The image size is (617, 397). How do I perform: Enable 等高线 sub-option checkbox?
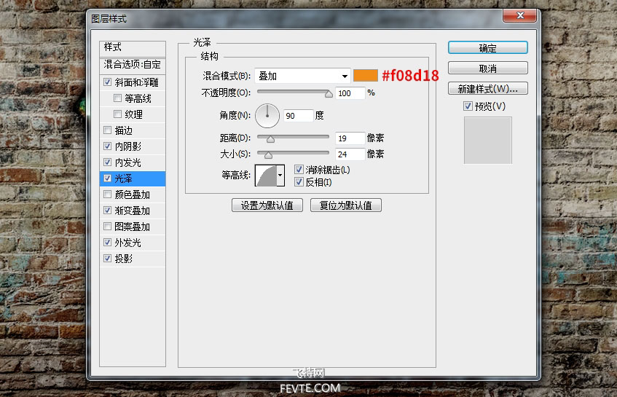coord(117,98)
